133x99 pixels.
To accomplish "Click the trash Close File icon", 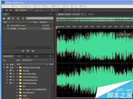I will coord(23,18).
